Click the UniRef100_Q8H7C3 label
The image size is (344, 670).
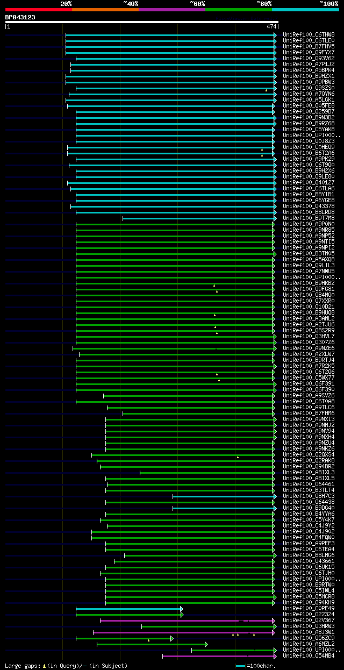point(309,496)
